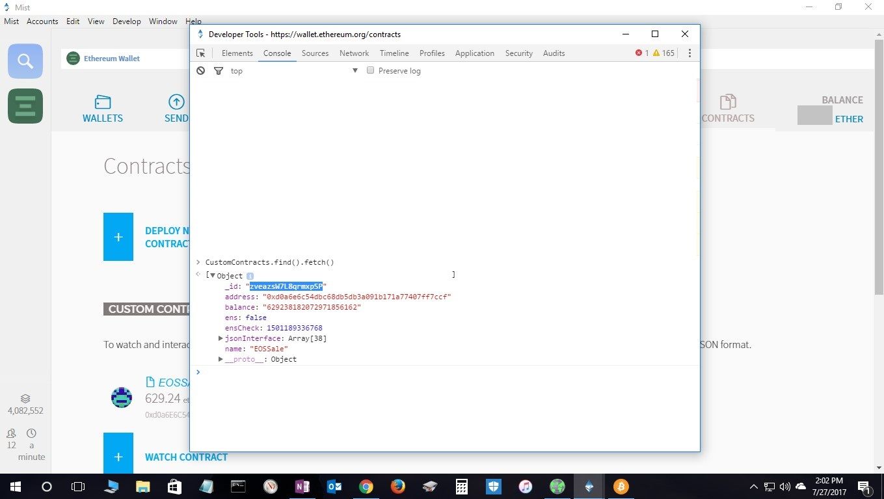Viewport: 884px width, 499px height.
Task: Click the red error count indicator
Action: click(642, 53)
